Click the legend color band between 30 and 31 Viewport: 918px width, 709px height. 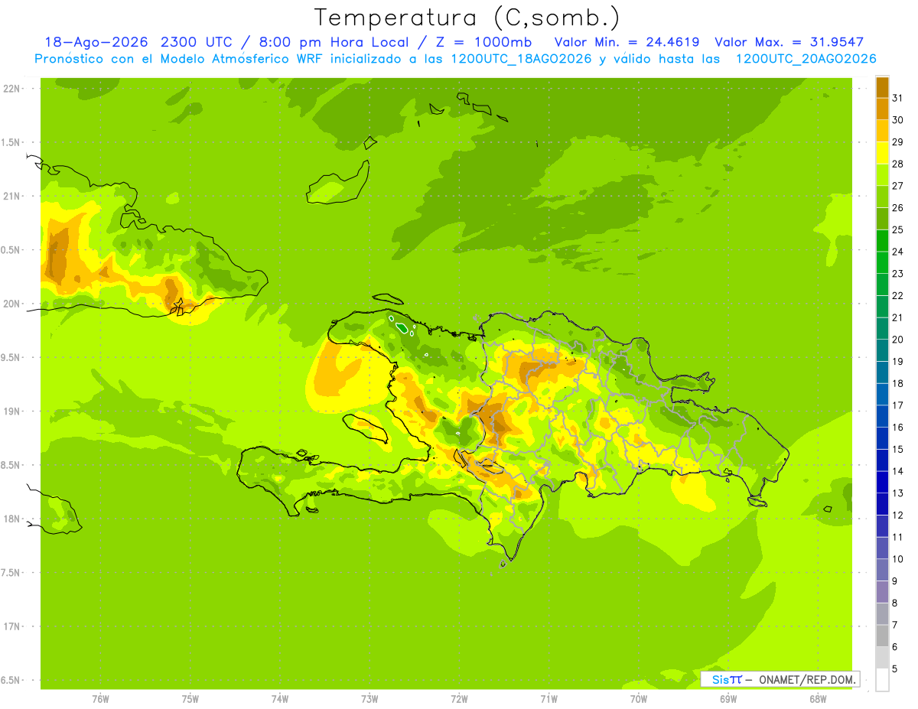pos(882,109)
